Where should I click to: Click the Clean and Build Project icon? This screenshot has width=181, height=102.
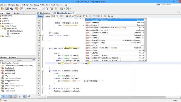(52, 8)
